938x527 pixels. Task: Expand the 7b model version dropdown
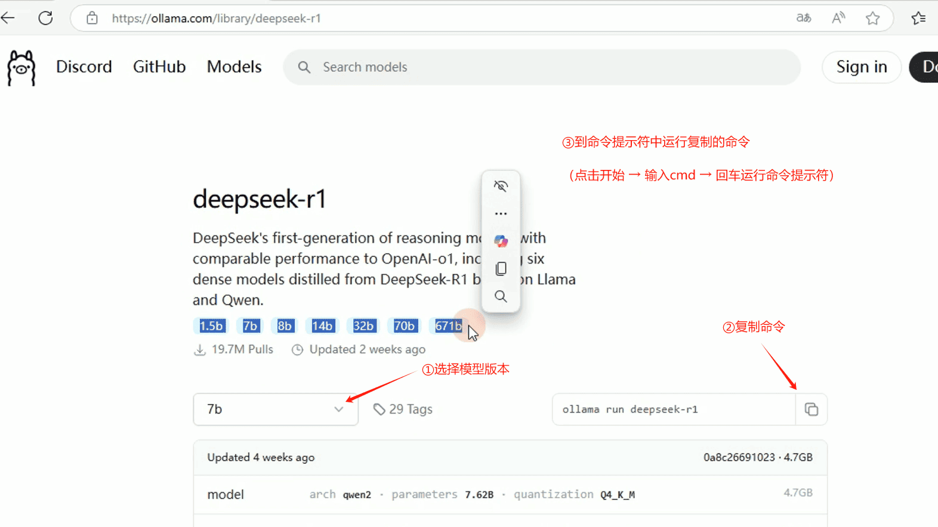[x=275, y=410]
